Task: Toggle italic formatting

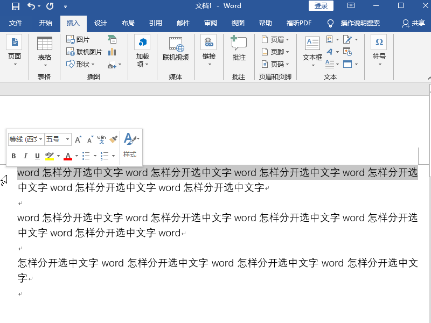Action: tap(25, 156)
